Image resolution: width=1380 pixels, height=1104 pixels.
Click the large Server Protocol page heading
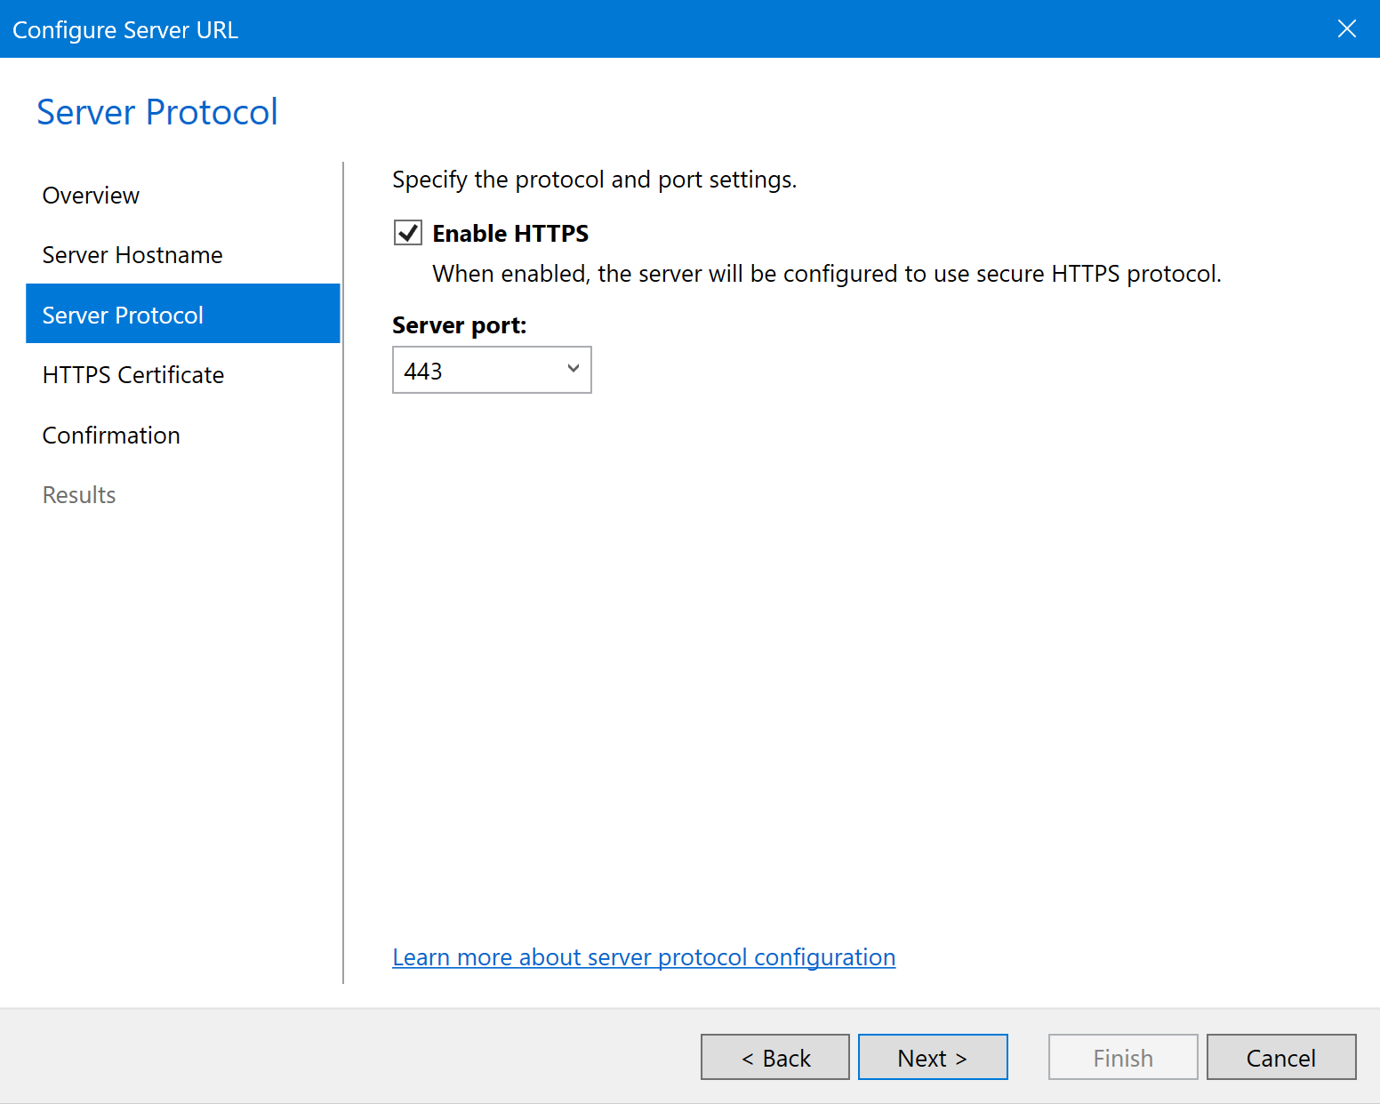(157, 113)
